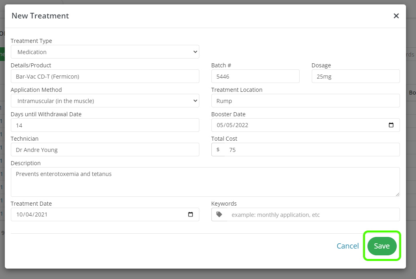Viewport: 416px width, 279px height.
Task: Focus the Batch # input
Action: click(255, 76)
